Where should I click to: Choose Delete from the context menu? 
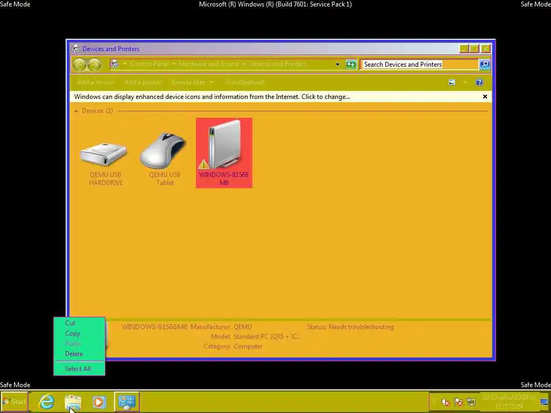pyautogui.click(x=80, y=354)
